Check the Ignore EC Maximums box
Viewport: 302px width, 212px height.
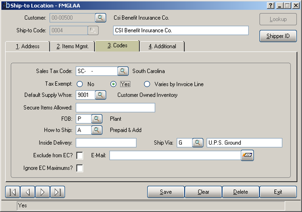coord(80,168)
